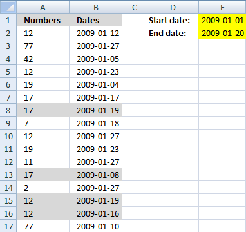Click cell B11 date 2009-01-23
This screenshot has width=246, height=232.
[x=96, y=149]
